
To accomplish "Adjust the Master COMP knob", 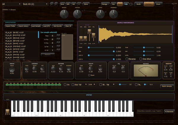I will (171, 68).
